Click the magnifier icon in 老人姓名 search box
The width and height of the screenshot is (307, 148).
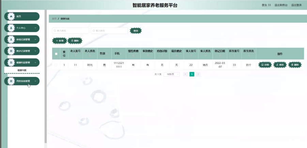tap(55, 31)
